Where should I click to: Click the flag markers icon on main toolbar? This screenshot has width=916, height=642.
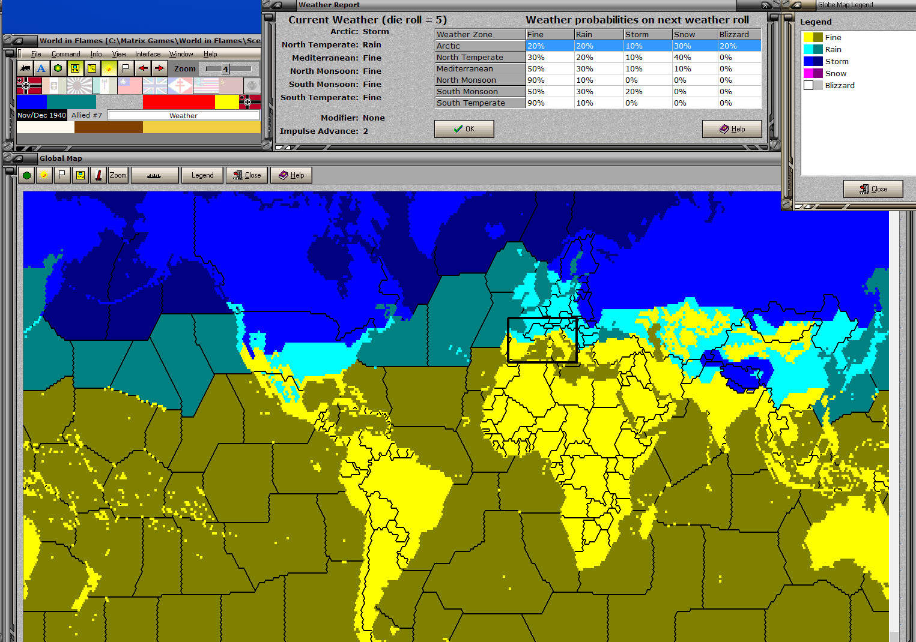125,68
